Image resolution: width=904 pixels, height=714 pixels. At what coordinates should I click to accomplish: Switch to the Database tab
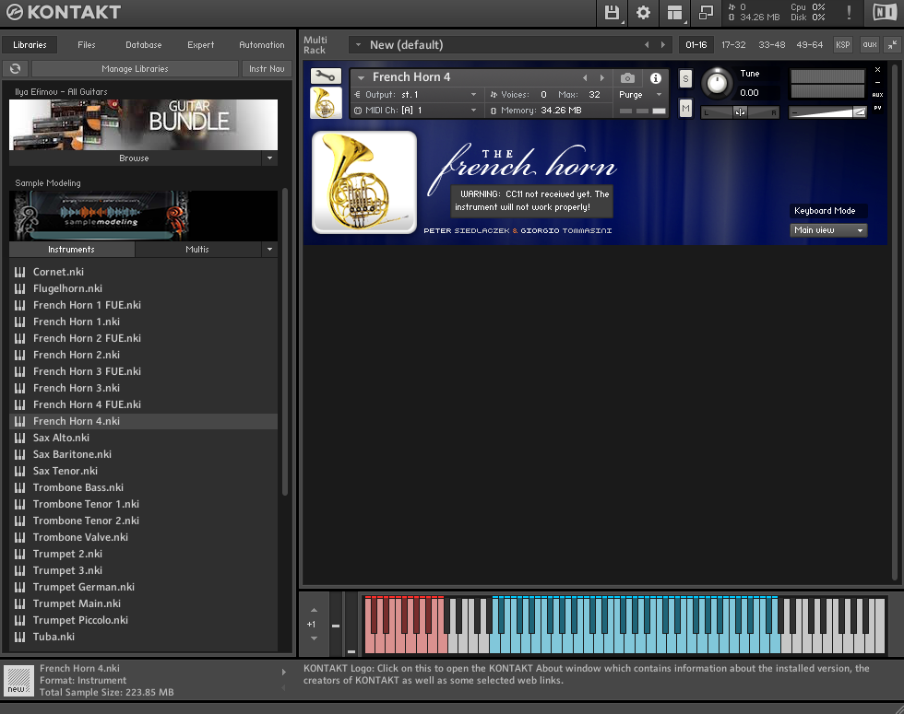point(144,45)
